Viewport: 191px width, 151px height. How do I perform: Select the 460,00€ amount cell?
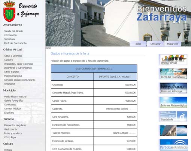pos(115,125)
